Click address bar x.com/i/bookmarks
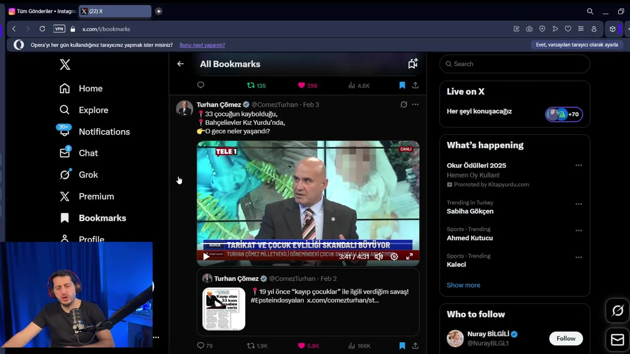The width and height of the screenshot is (630, 354). pyautogui.click(x=106, y=29)
